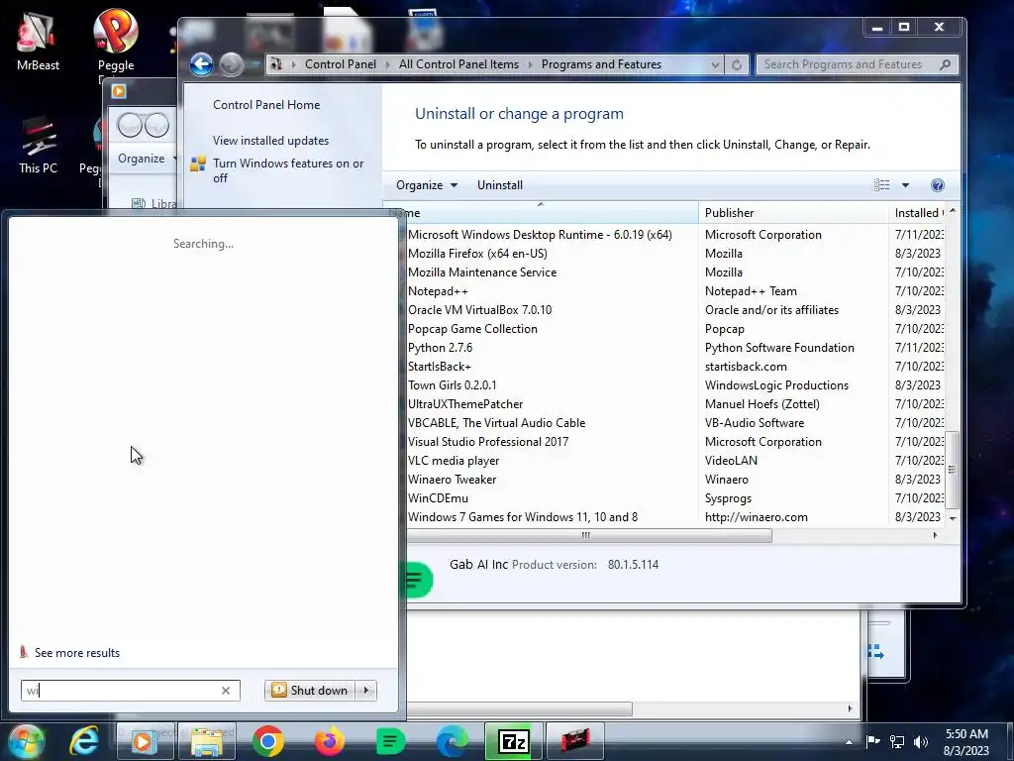
Task: Open View installed updates link
Action: [x=271, y=141]
